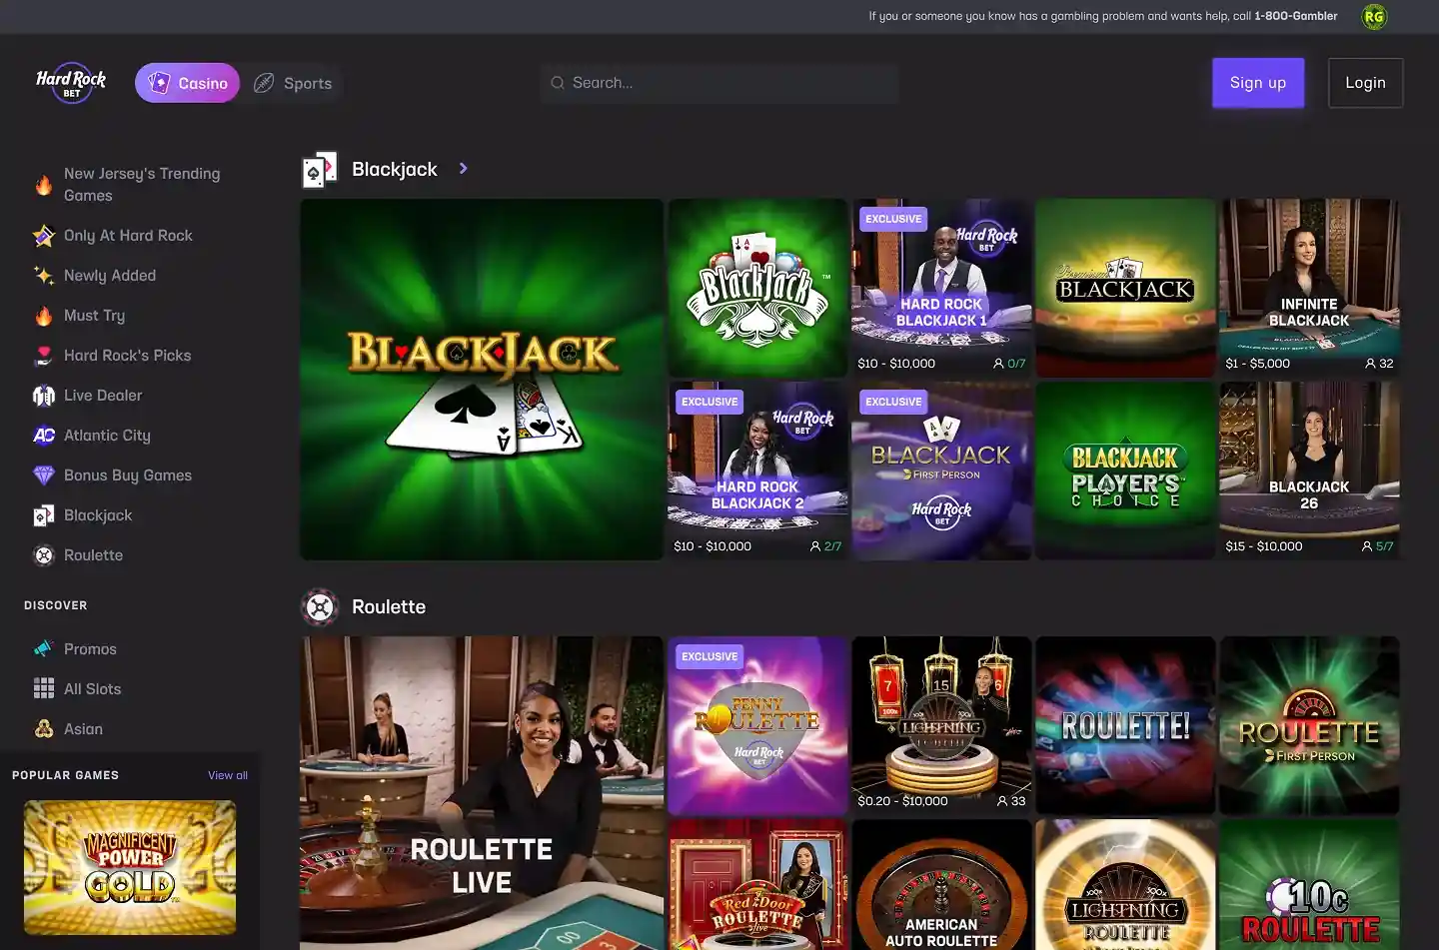Viewport: 1439px width, 950px height.
Task: Click the Hard Rock Bet logo
Action: coord(70,83)
